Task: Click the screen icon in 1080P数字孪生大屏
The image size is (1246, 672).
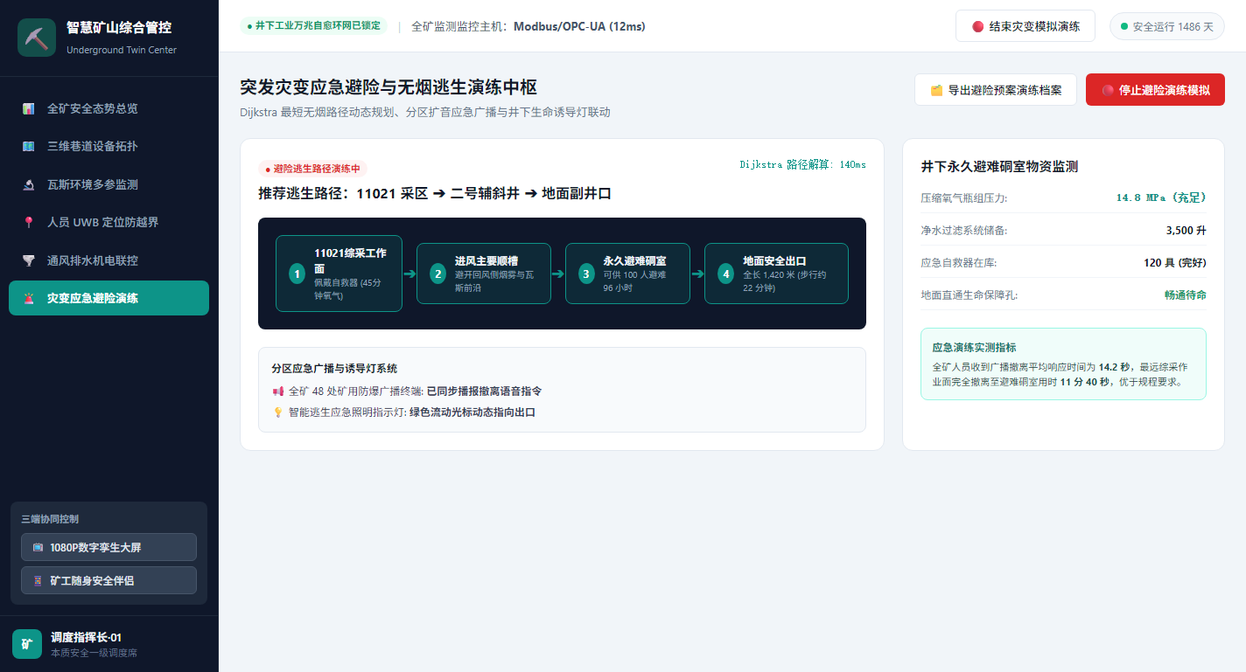Action: [38, 548]
